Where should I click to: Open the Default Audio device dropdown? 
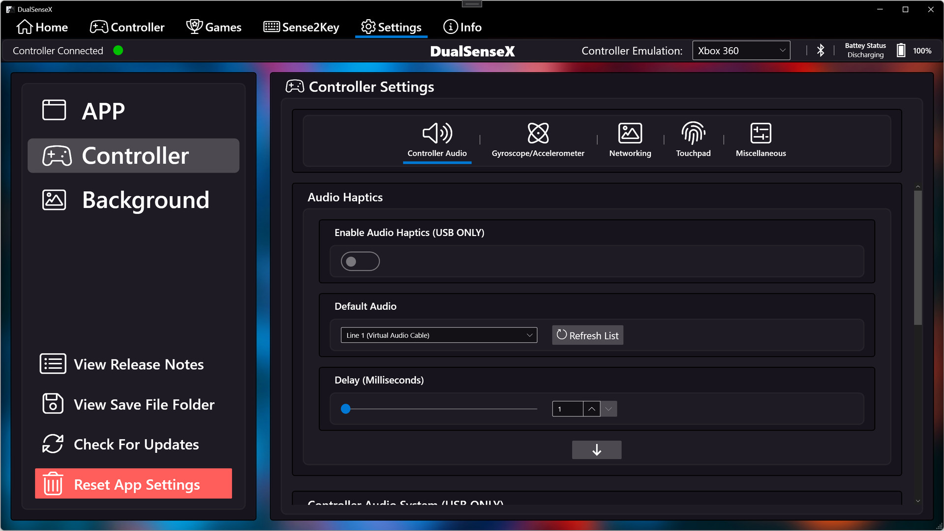pyautogui.click(x=439, y=335)
